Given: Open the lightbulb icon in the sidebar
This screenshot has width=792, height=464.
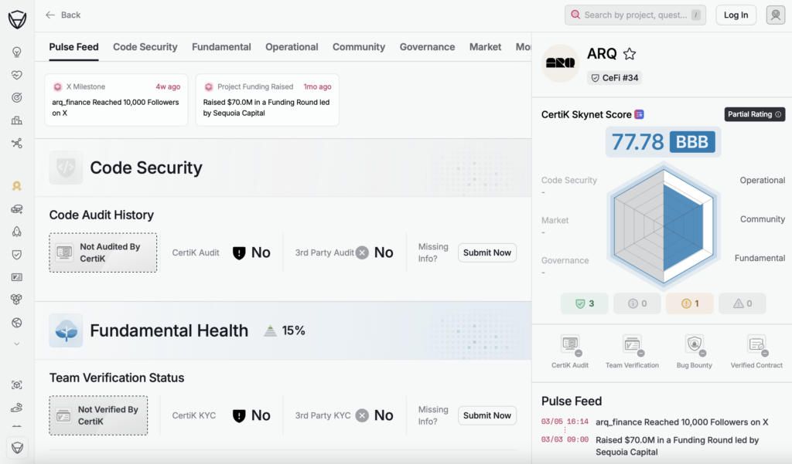Looking at the screenshot, I should tap(16, 52).
